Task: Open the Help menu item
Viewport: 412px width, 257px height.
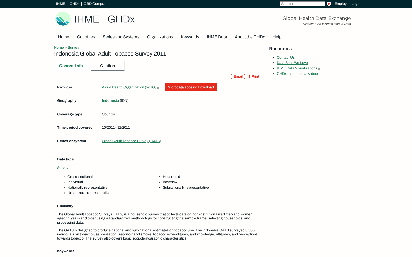Action: (x=277, y=37)
